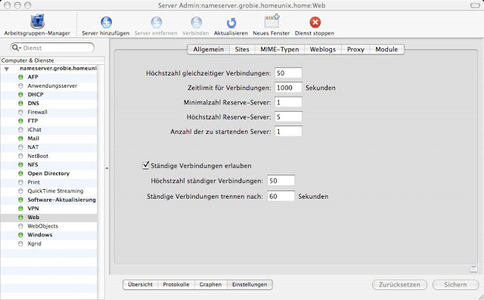
Task: Click the red Dienst stoppen icon
Action: pos(315,22)
